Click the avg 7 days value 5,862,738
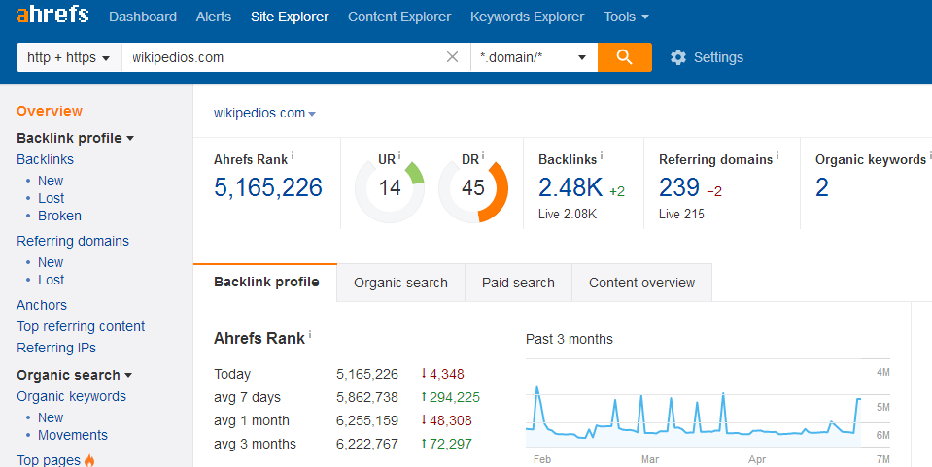Viewport: 932px width, 467px height. (367, 397)
